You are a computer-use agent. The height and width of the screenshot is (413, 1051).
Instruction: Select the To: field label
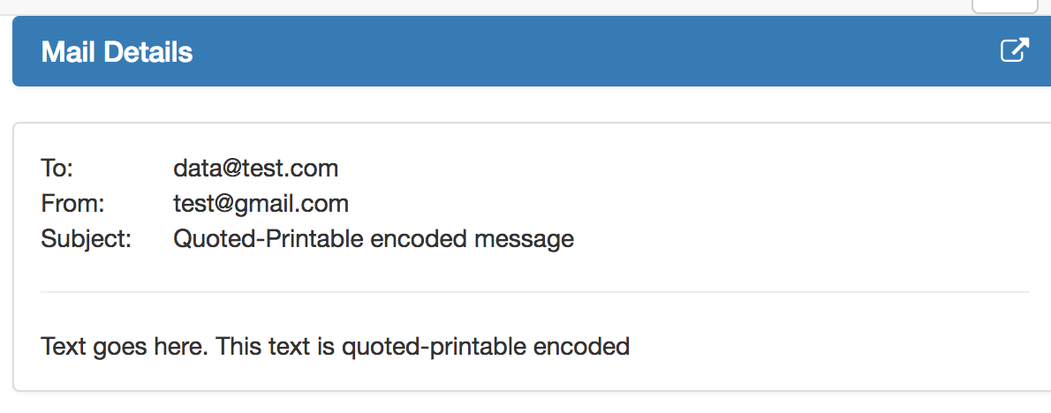[57, 168]
